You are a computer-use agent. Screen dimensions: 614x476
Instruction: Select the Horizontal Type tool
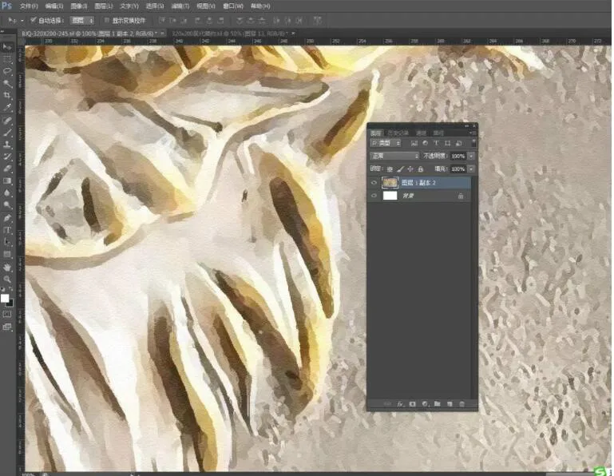click(7, 230)
